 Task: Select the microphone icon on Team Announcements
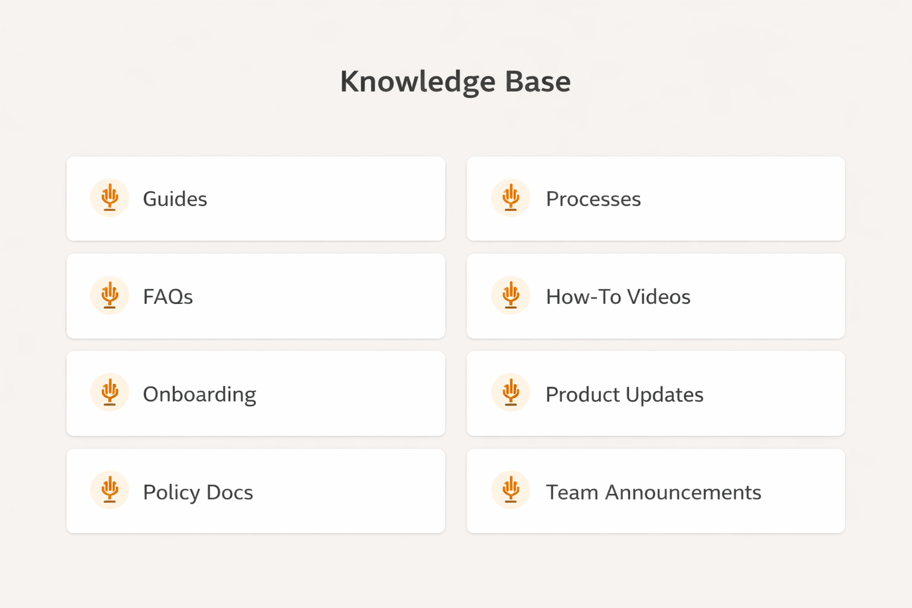pyautogui.click(x=510, y=490)
